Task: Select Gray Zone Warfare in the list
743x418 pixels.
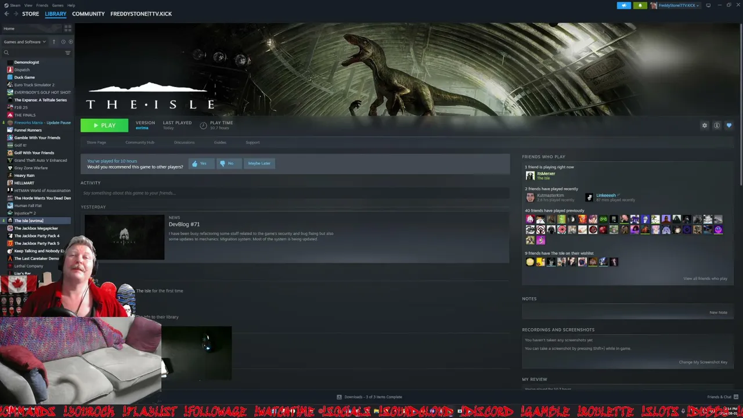Action: pos(31,168)
